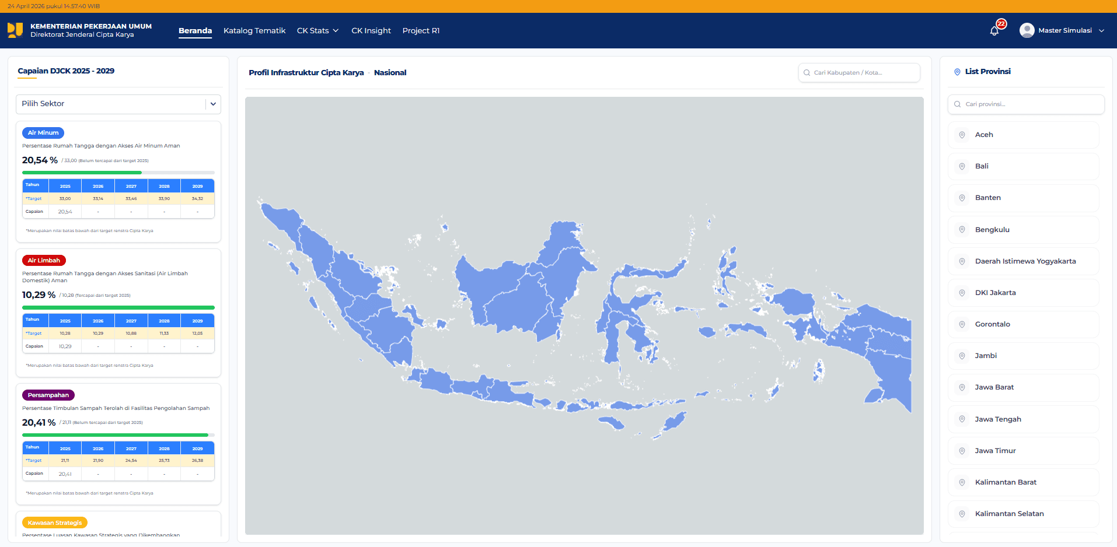
Task: Click the pin icon beside Jawa Barat
Action: 962,387
